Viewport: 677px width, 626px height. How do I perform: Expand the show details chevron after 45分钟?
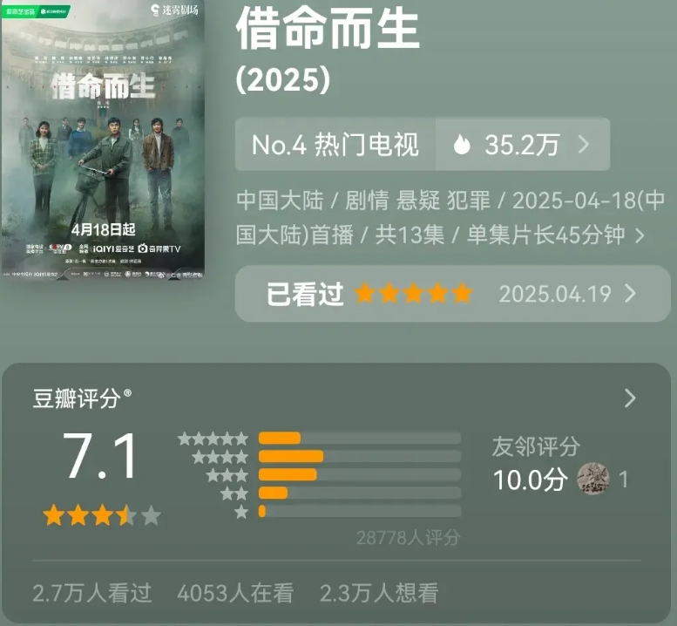640,236
